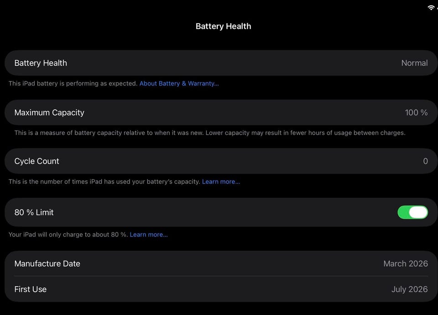
Task: Open About Battery & Warranty link
Action: [179, 84]
